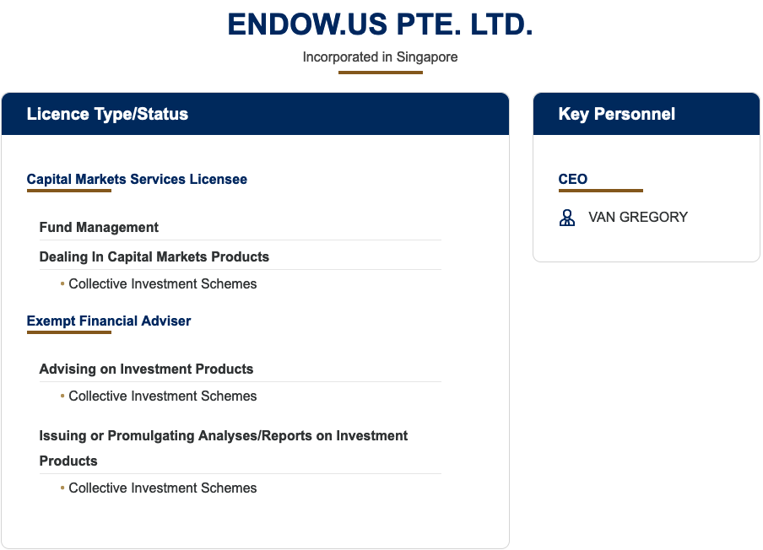Select Advising on Investment Products row
763x550 pixels.
pos(240,369)
